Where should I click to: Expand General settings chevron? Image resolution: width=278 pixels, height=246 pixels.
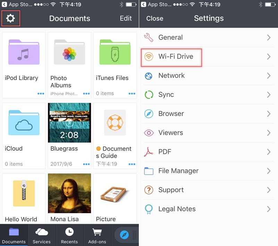(269, 37)
